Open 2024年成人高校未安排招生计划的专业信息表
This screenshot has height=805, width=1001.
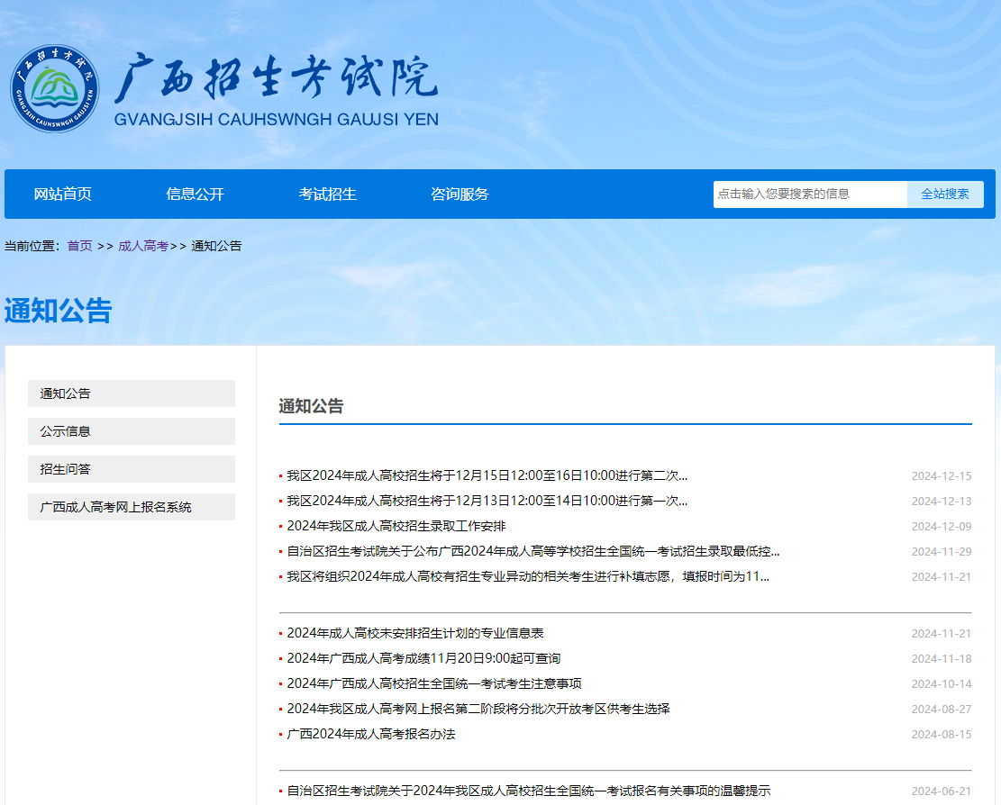[415, 633]
